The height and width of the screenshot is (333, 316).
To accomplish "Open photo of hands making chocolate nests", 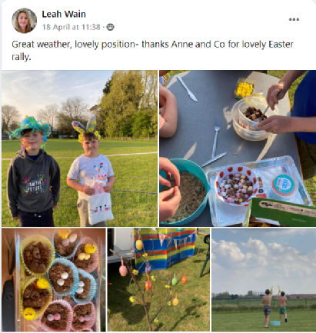I will 238,148.
